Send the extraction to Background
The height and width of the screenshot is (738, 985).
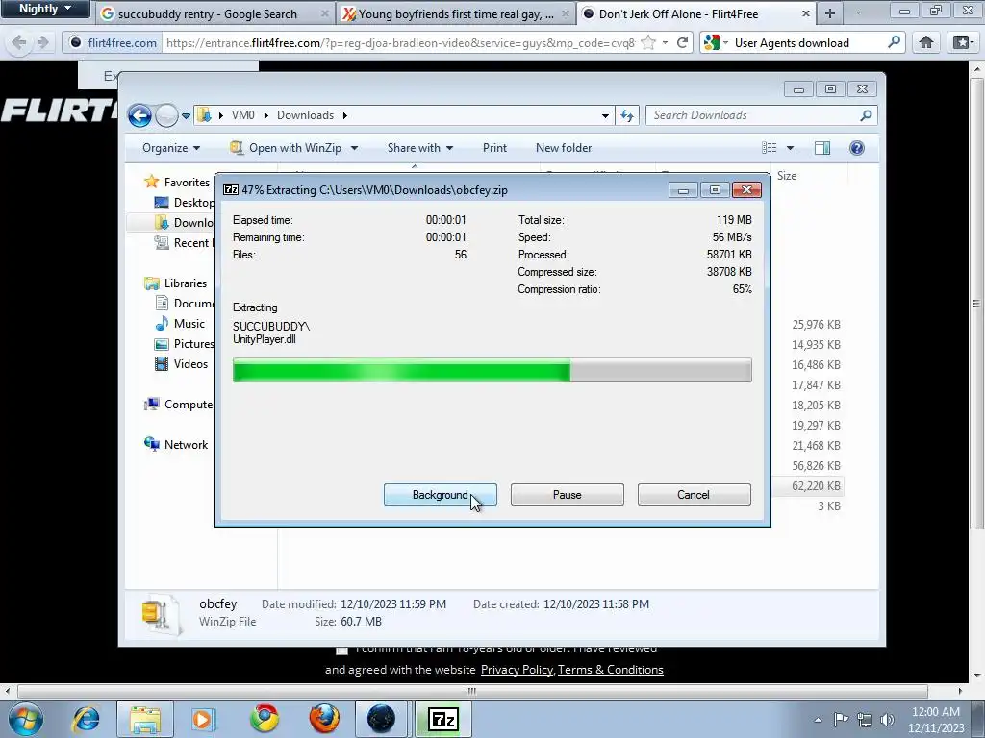coord(440,495)
